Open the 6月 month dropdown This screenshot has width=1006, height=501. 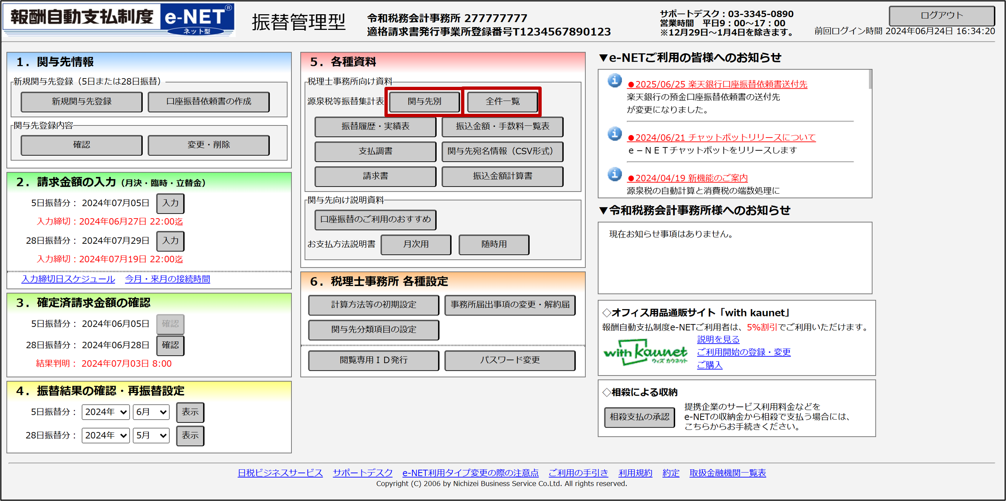151,412
